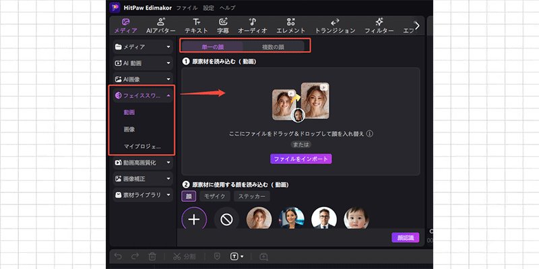Expand the AI画像 sidebar section
Image resolution: width=539 pixels, height=269 pixels.
143,79
